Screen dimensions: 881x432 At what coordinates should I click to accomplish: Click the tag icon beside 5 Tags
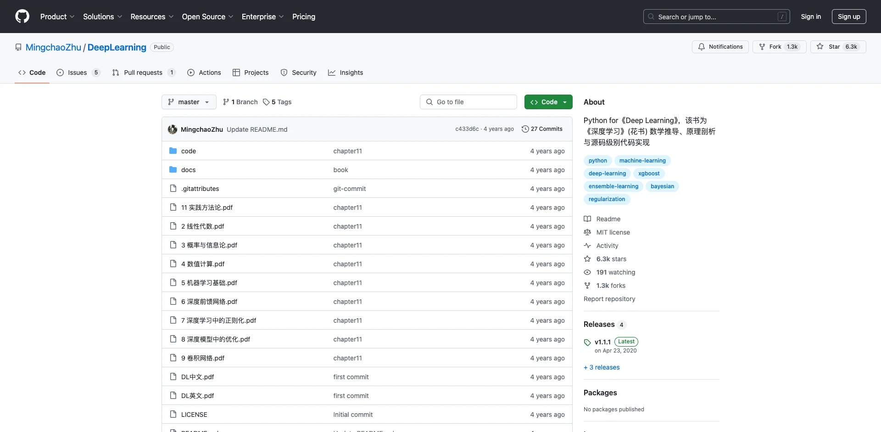click(266, 102)
